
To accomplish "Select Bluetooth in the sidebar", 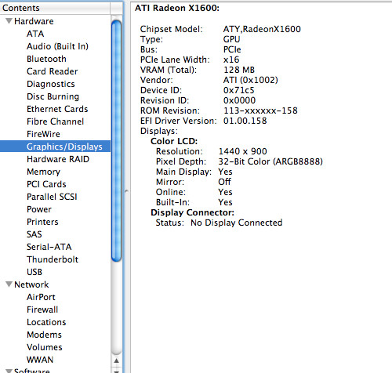I will pos(46,59).
